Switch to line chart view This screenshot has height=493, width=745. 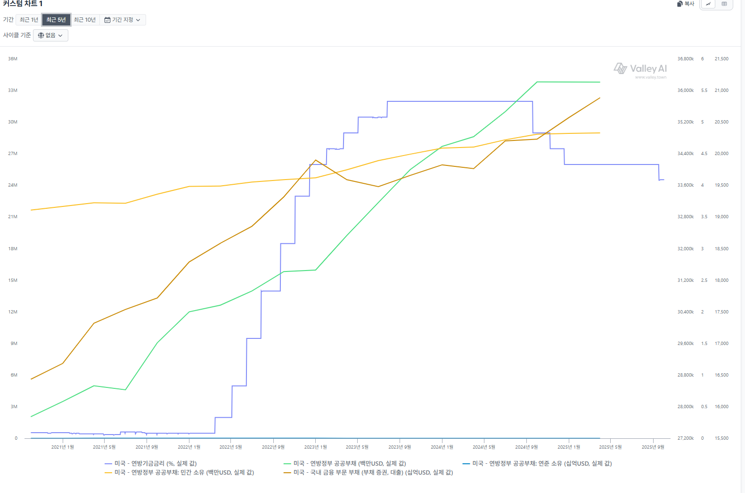point(708,4)
